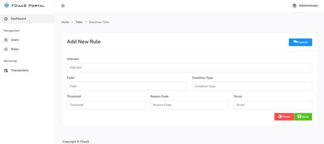The height and width of the screenshot is (144, 324).
Task: Click the FDaaS Portal logo icon
Action: [6, 6]
